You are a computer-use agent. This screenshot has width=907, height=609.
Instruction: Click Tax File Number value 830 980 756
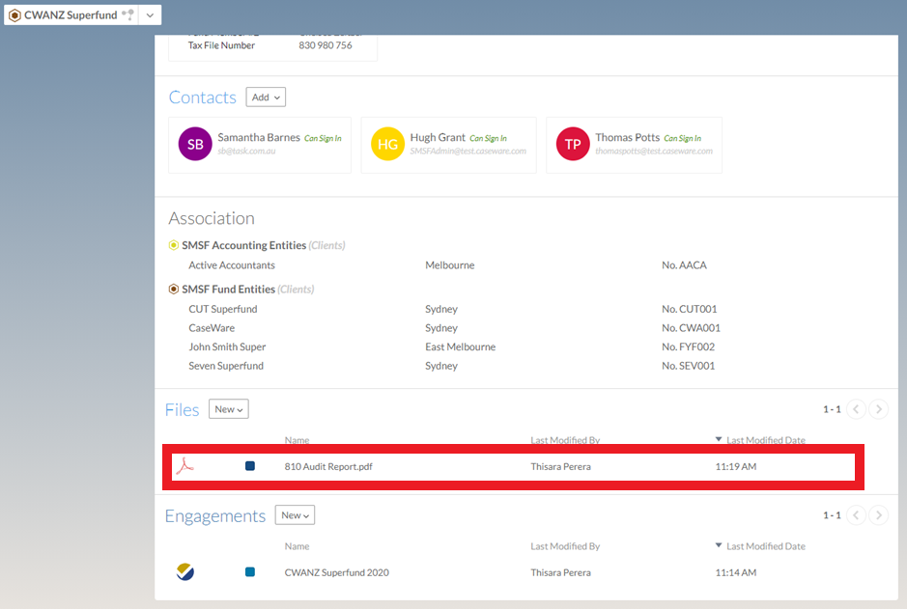(x=326, y=45)
